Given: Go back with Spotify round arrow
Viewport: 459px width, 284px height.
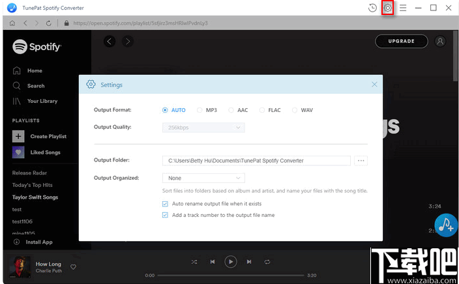Looking at the screenshot, I should tap(110, 42).
